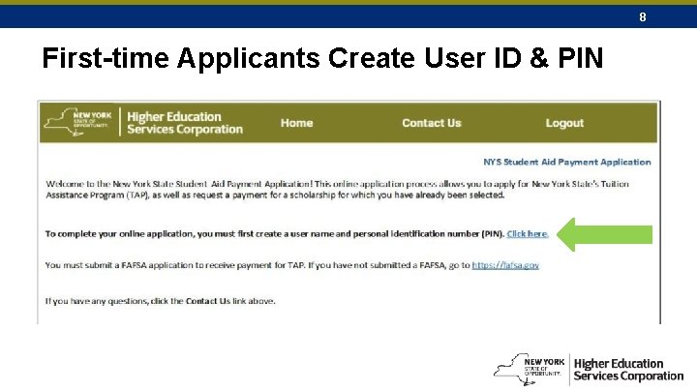This screenshot has width=697, height=392.
Task: Click the New York State logo in header
Action: 78,122
